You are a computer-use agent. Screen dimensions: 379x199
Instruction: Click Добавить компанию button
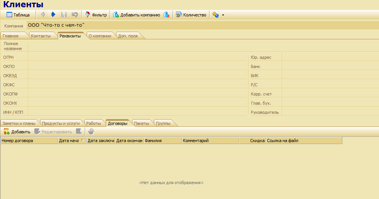click(137, 15)
